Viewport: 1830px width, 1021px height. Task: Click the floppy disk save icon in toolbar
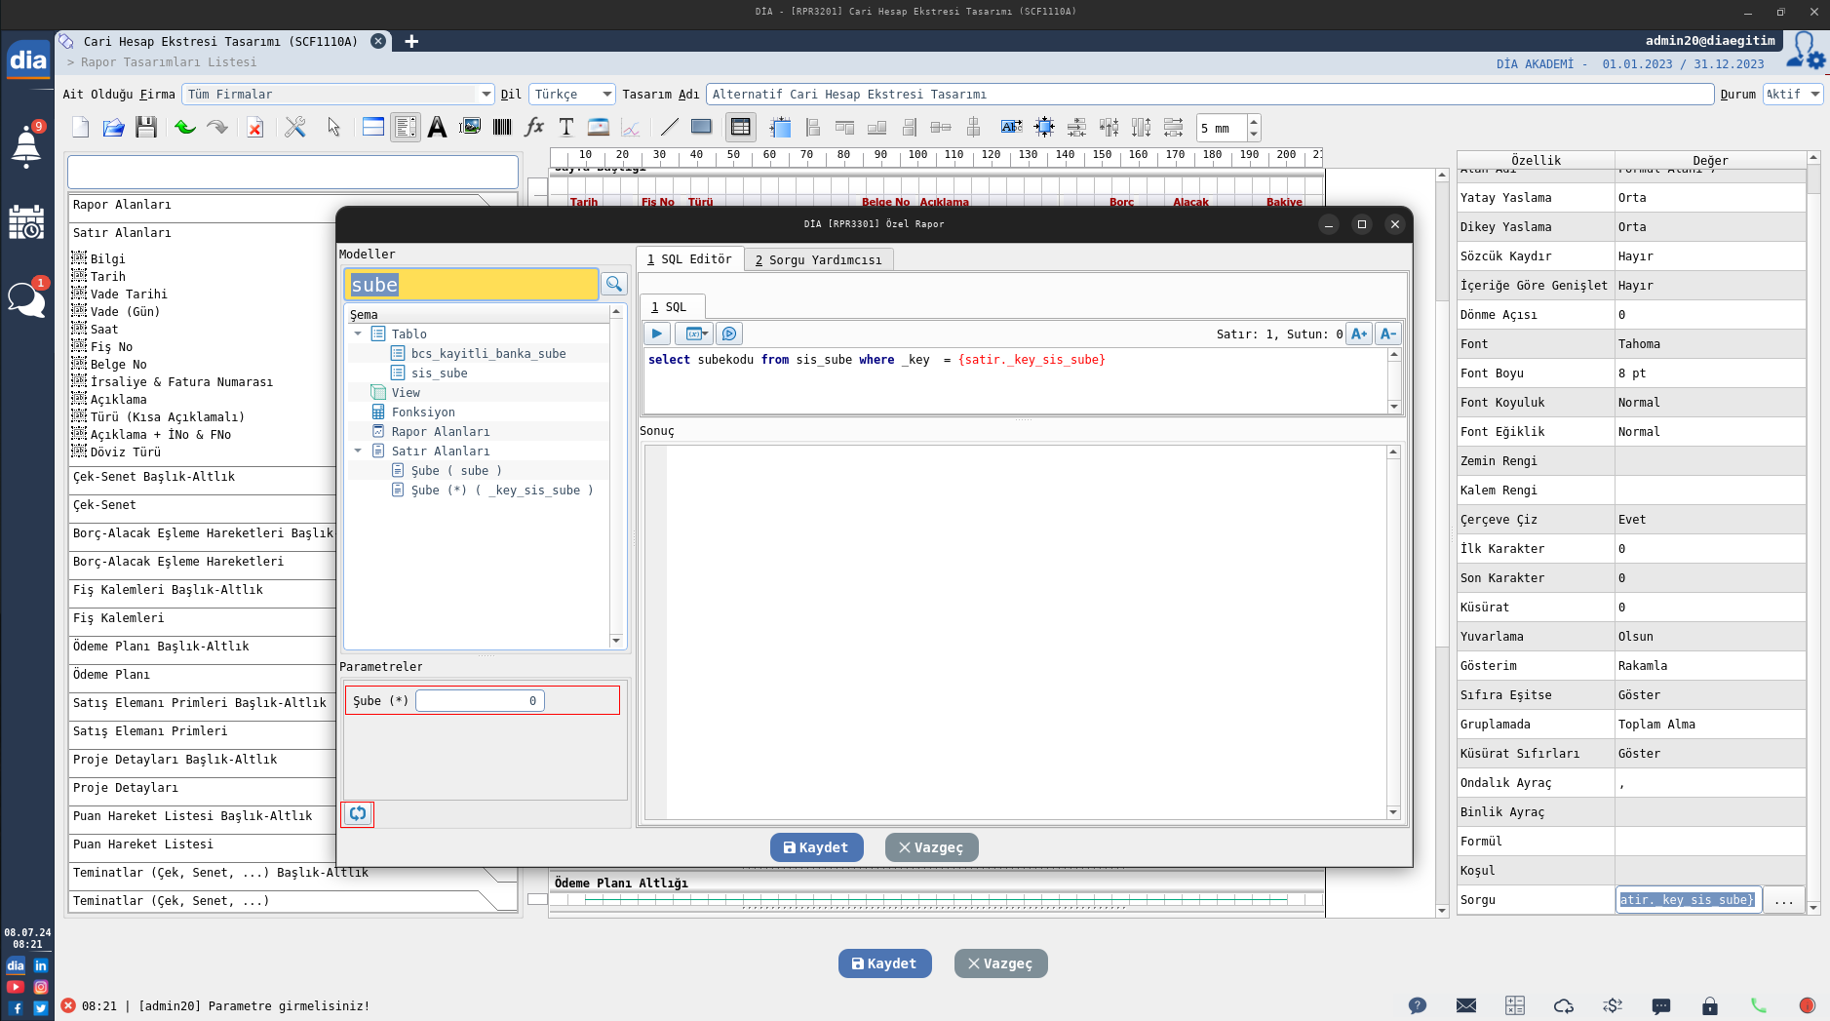tap(146, 128)
